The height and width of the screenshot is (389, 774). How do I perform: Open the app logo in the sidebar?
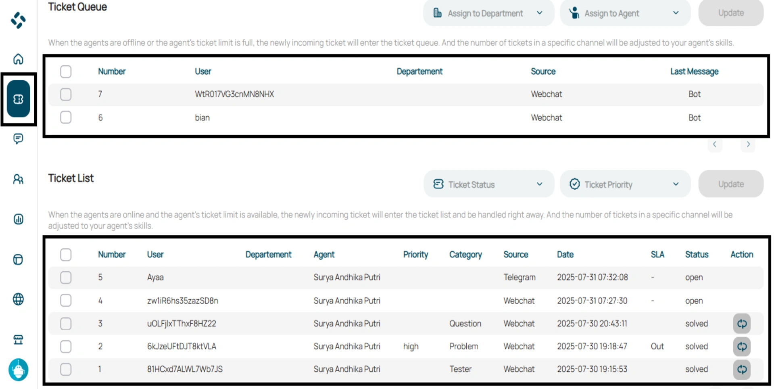pos(18,20)
